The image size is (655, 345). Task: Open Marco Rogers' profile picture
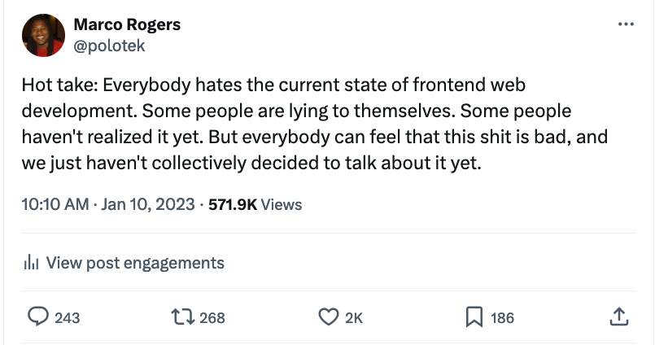(x=44, y=35)
